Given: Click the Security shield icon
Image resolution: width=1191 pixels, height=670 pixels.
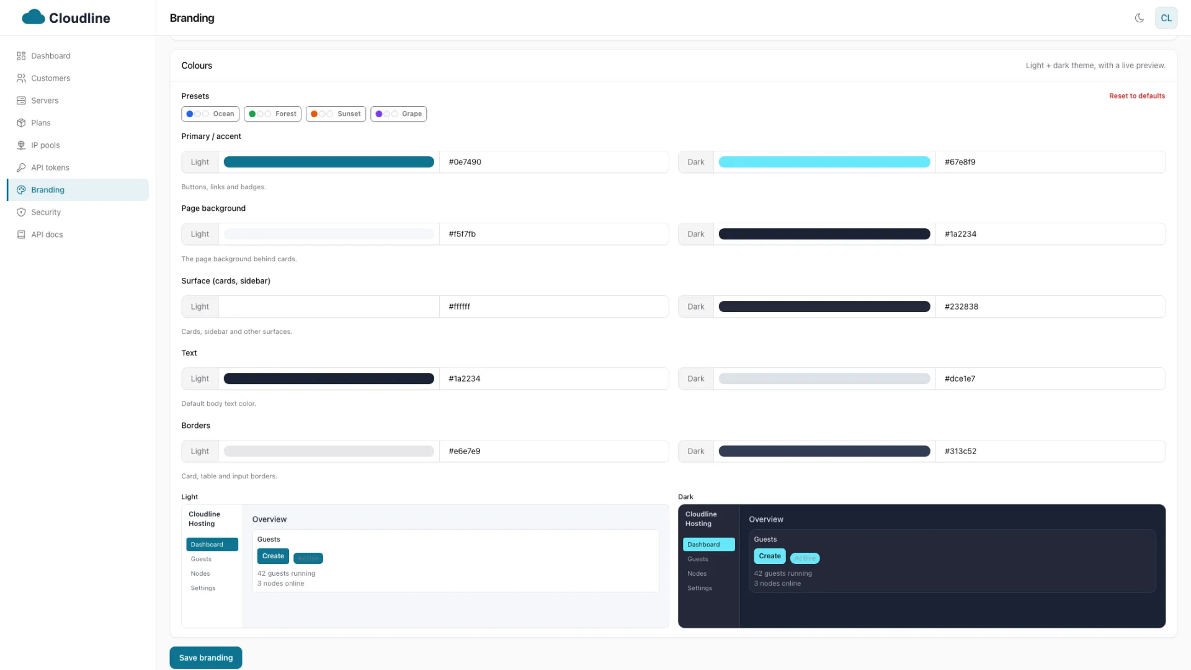Looking at the screenshot, I should (x=21, y=212).
